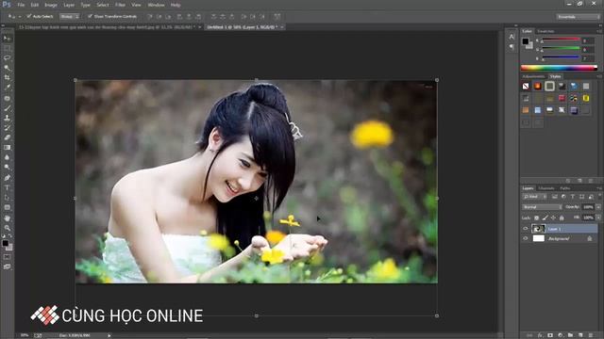This screenshot has width=604, height=339.
Task: Open the layer Kind filter dropdown
Action: tap(535, 197)
